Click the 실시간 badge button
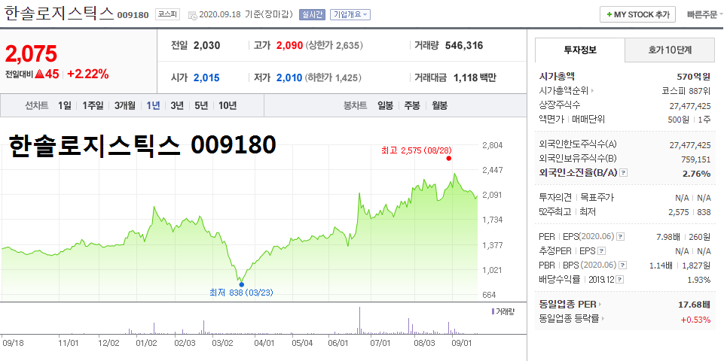Image resolution: width=727 pixels, height=361 pixels. (312, 15)
